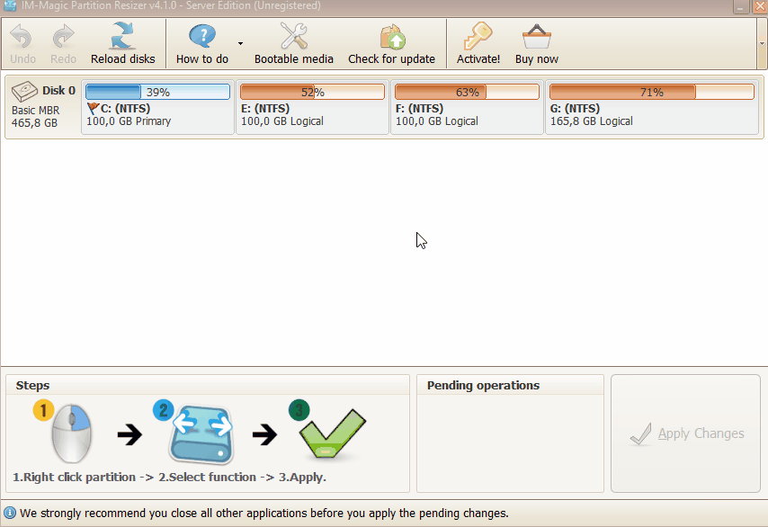Click the resize disk icon for step 2
This screenshot has width=768, height=527.
201,434
